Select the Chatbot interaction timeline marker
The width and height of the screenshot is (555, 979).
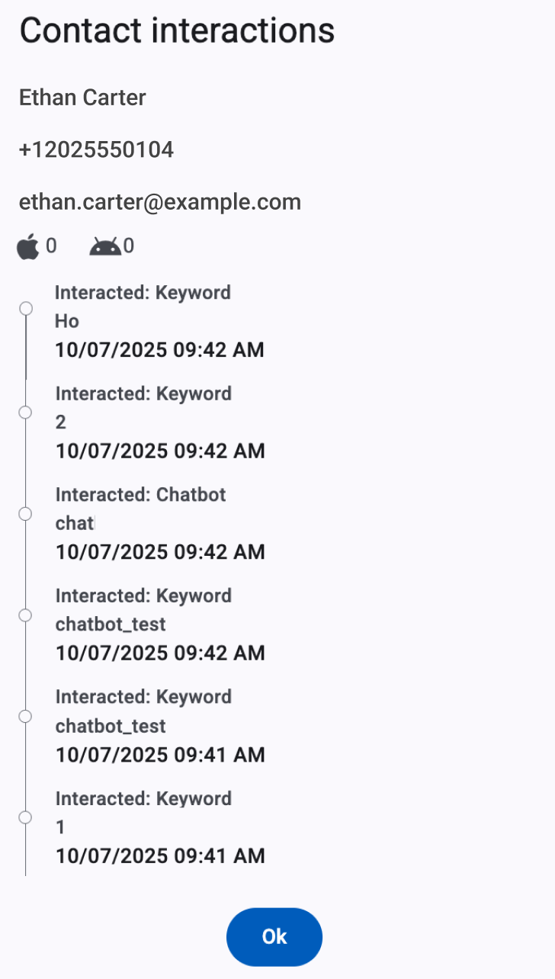coord(25,513)
